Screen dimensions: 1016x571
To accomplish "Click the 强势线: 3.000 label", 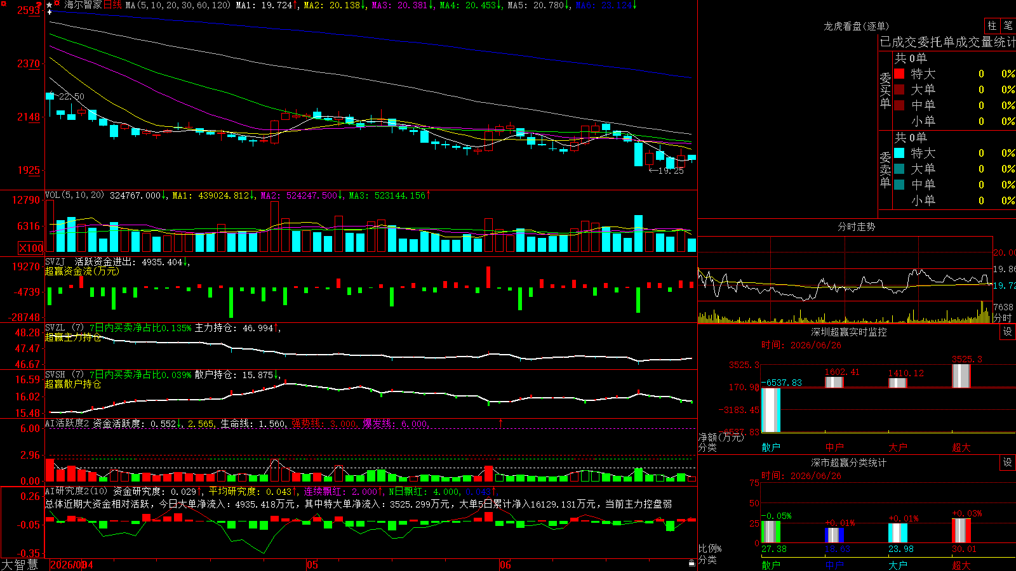I will click(324, 424).
